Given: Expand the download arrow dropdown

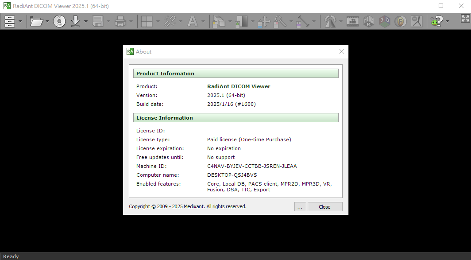Looking at the screenshot, I should click(85, 21).
